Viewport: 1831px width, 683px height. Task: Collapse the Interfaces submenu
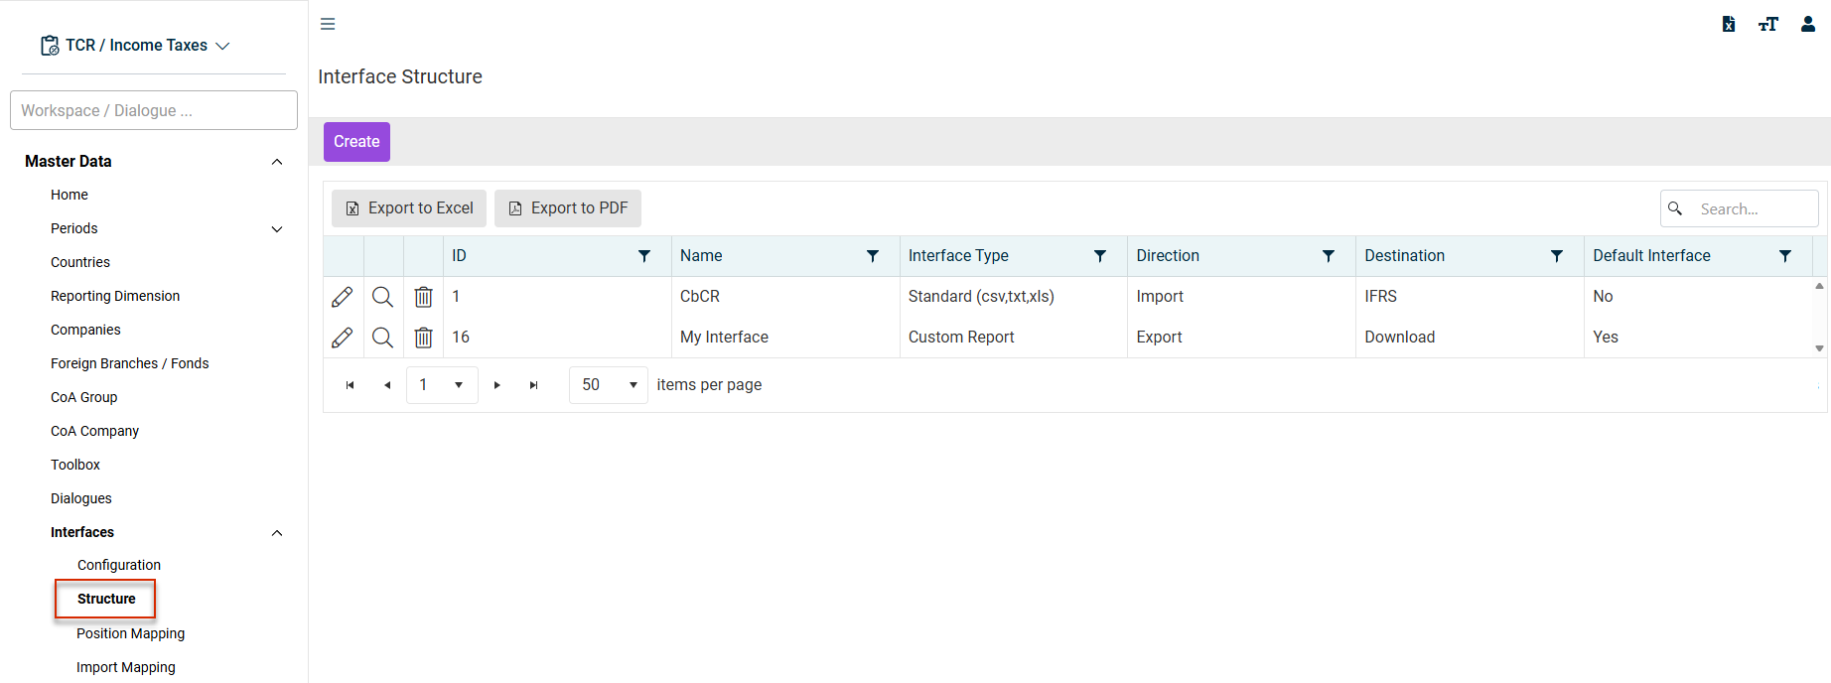pos(277,533)
